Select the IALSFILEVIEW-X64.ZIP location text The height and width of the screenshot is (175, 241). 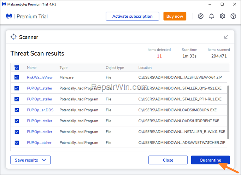click(x=180, y=77)
